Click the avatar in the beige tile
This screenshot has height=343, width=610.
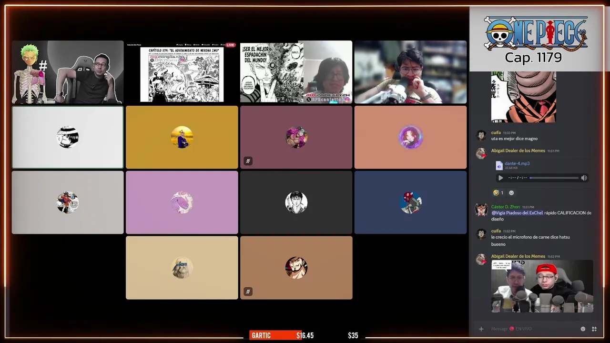tap(182, 268)
